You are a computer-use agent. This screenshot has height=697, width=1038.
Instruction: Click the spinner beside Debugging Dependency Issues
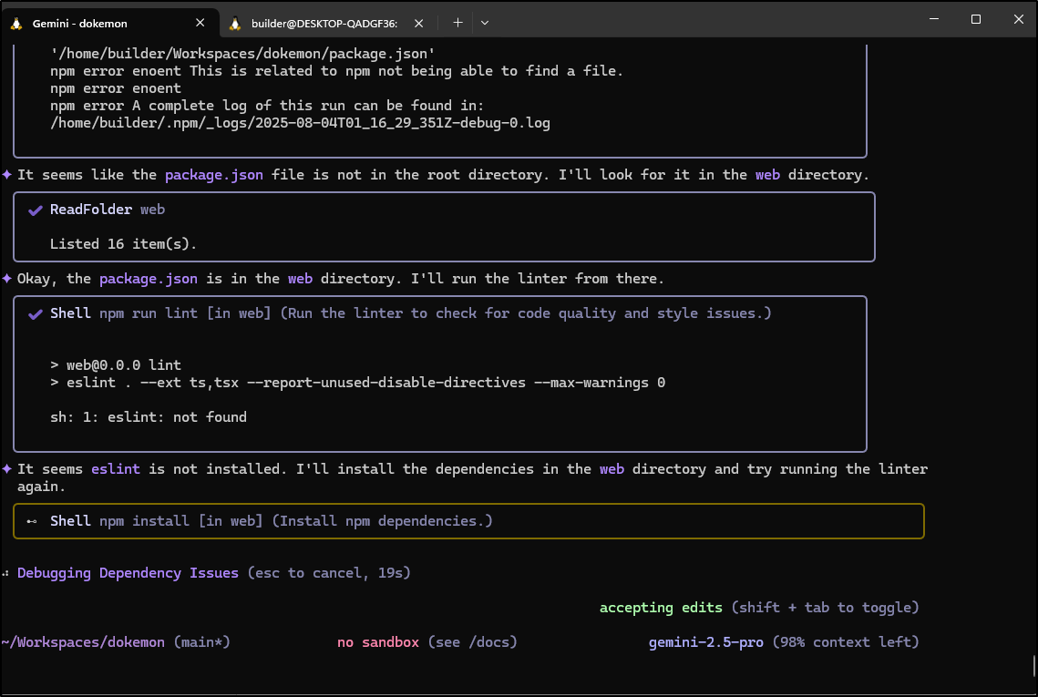tap(5, 573)
